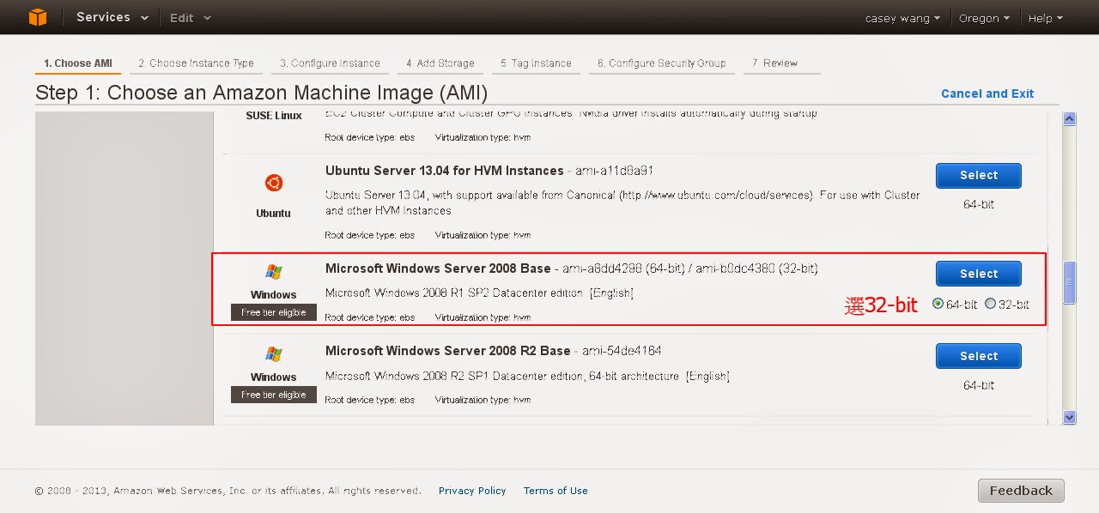The height and width of the screenshot is (513, 1099).
Task: Click the Windows logo for Server 2008 Base
Action: [x=274, y=273]
